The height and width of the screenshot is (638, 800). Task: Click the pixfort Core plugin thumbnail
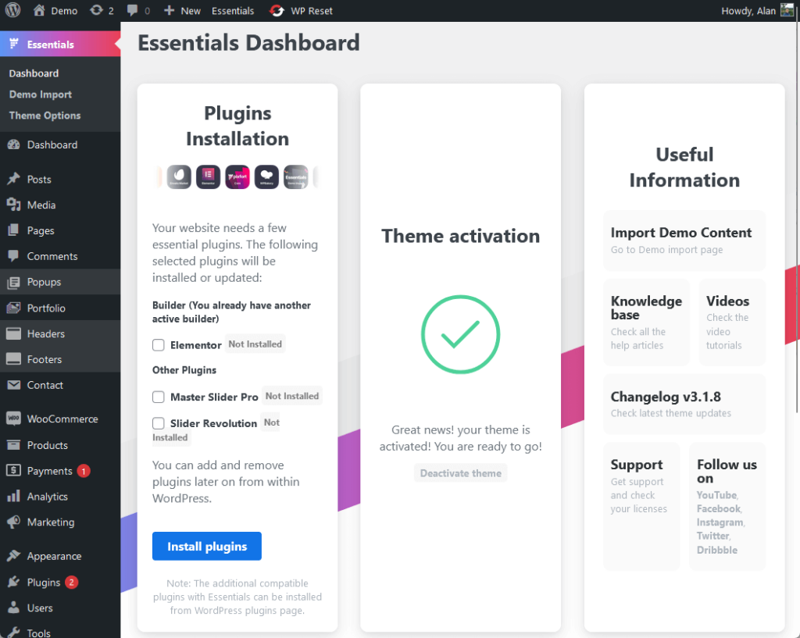pyautogui.click(x=237, y=177)
